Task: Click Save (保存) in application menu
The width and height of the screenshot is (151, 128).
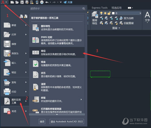Action: coord(14,44)
